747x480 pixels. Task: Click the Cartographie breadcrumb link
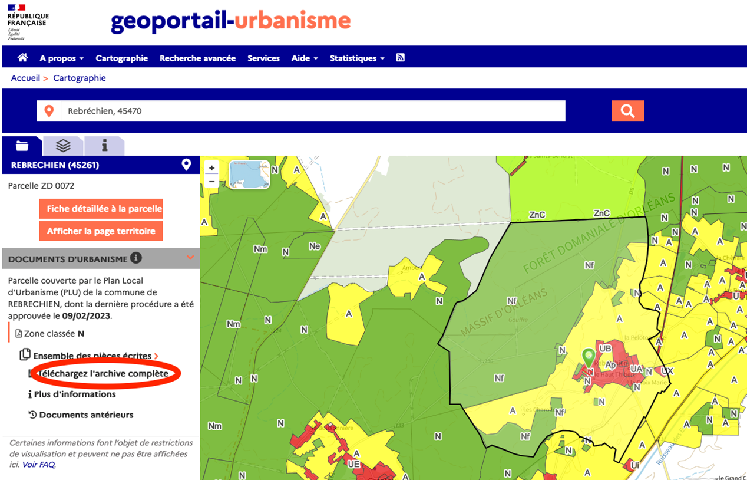pos(80,78)
